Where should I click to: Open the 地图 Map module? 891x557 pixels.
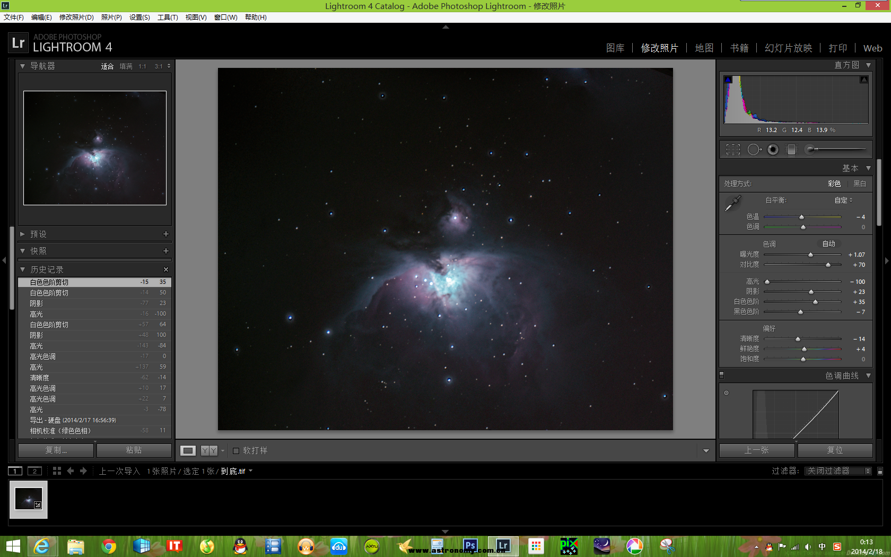point(704,48)
